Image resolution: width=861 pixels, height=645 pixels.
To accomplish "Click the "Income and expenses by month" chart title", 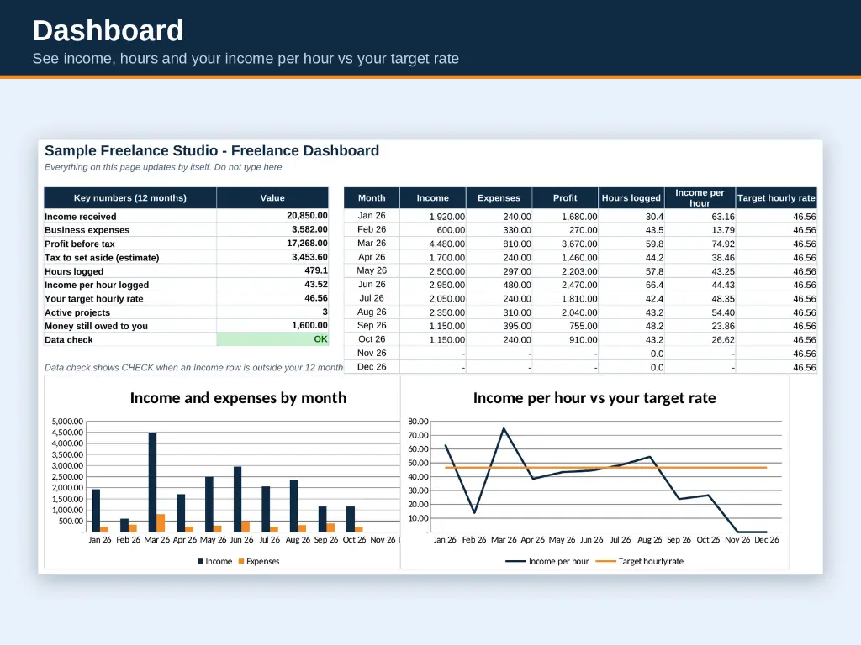I will pos(238,397).
